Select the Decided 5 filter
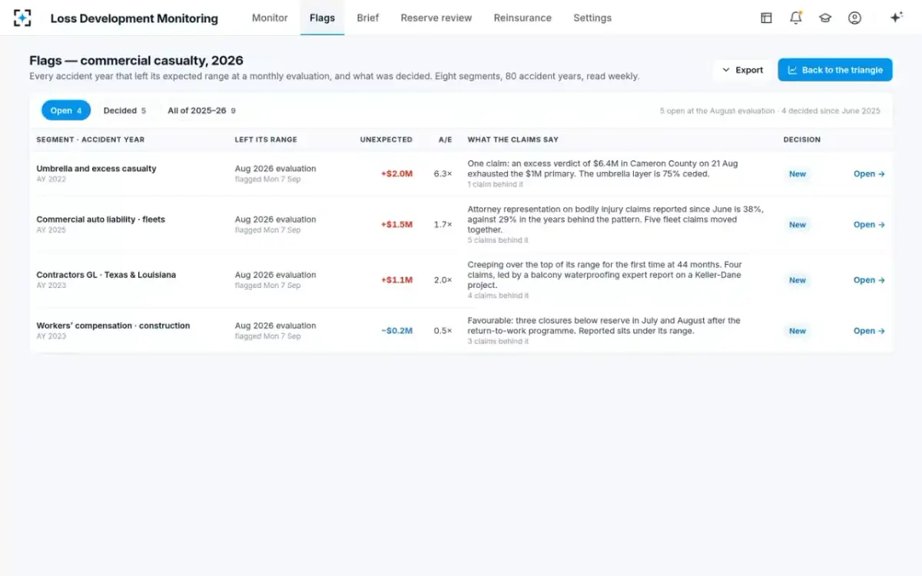The width and height of the screenshot is (922, 576). [x=124, y=111]
